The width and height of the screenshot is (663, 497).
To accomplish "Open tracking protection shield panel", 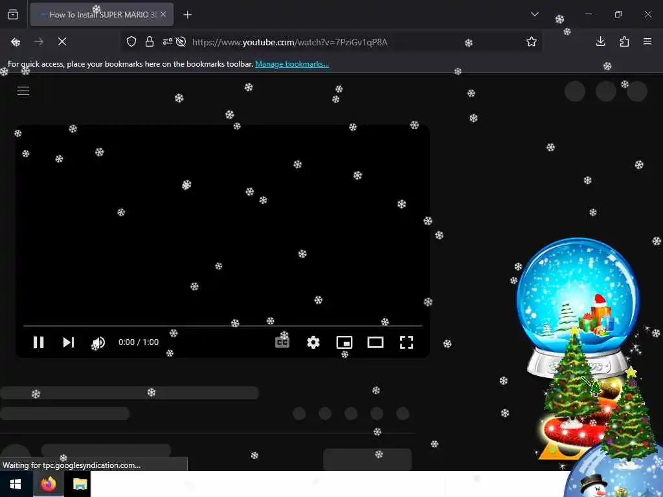I will (x=131, y=41).
